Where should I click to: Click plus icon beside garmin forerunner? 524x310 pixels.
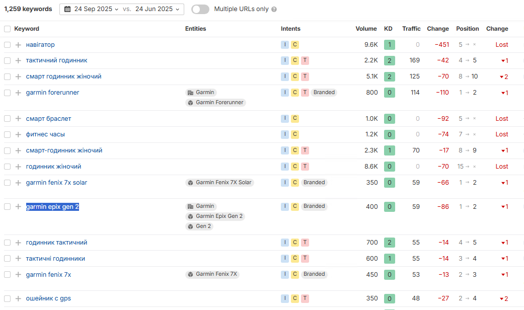click(x=19, y=93)
